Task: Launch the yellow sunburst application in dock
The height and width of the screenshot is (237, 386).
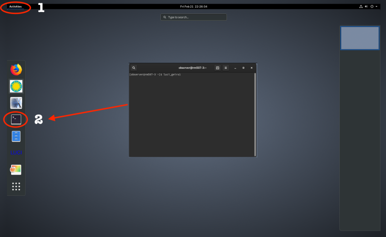Action: [x=16, y=86]
